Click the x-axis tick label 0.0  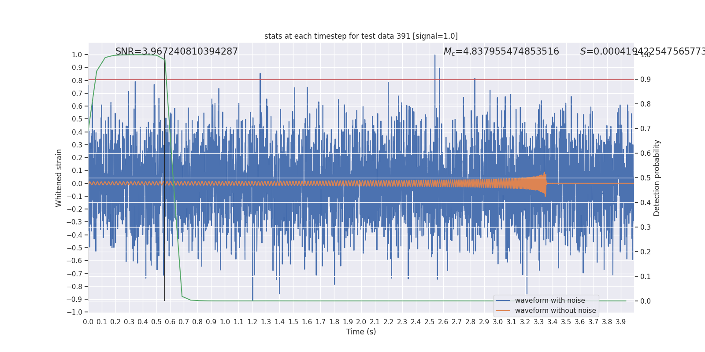(88, 322)
